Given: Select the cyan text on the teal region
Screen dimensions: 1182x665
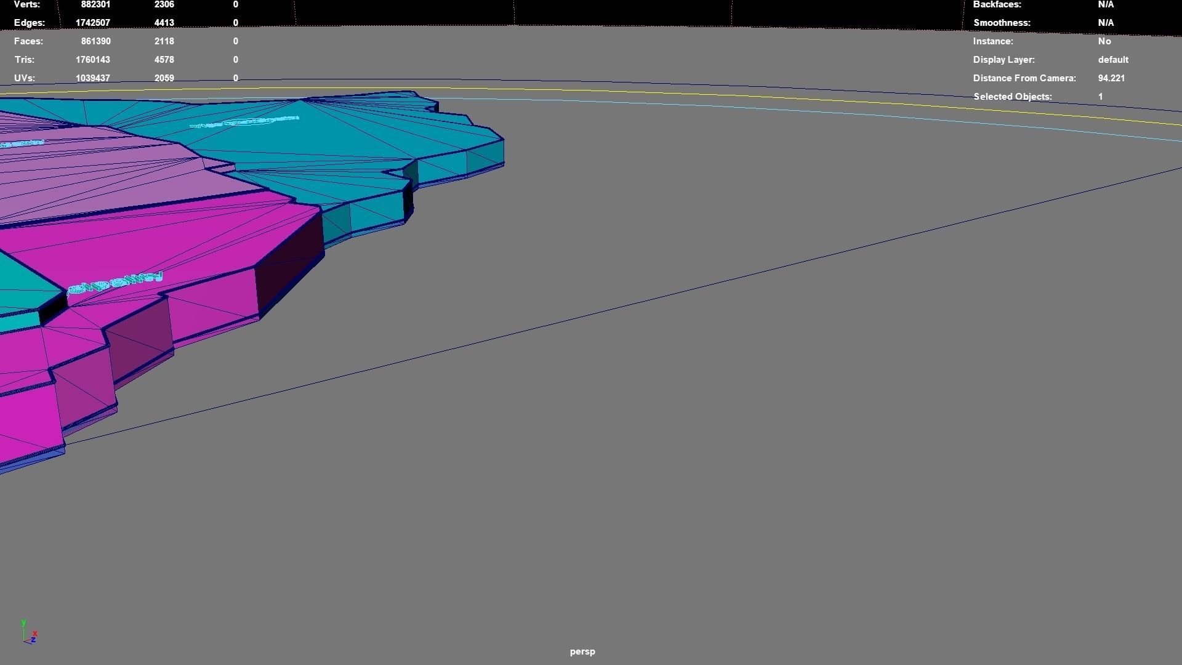Looking at the screenshot, I should [x=244, y=122].
